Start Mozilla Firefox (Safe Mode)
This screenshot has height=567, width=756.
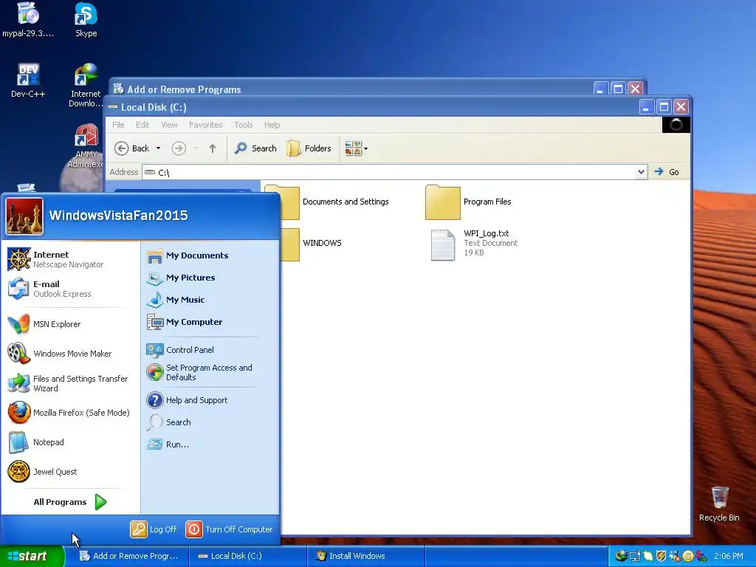pyautogui.click(x=69, y=413)
